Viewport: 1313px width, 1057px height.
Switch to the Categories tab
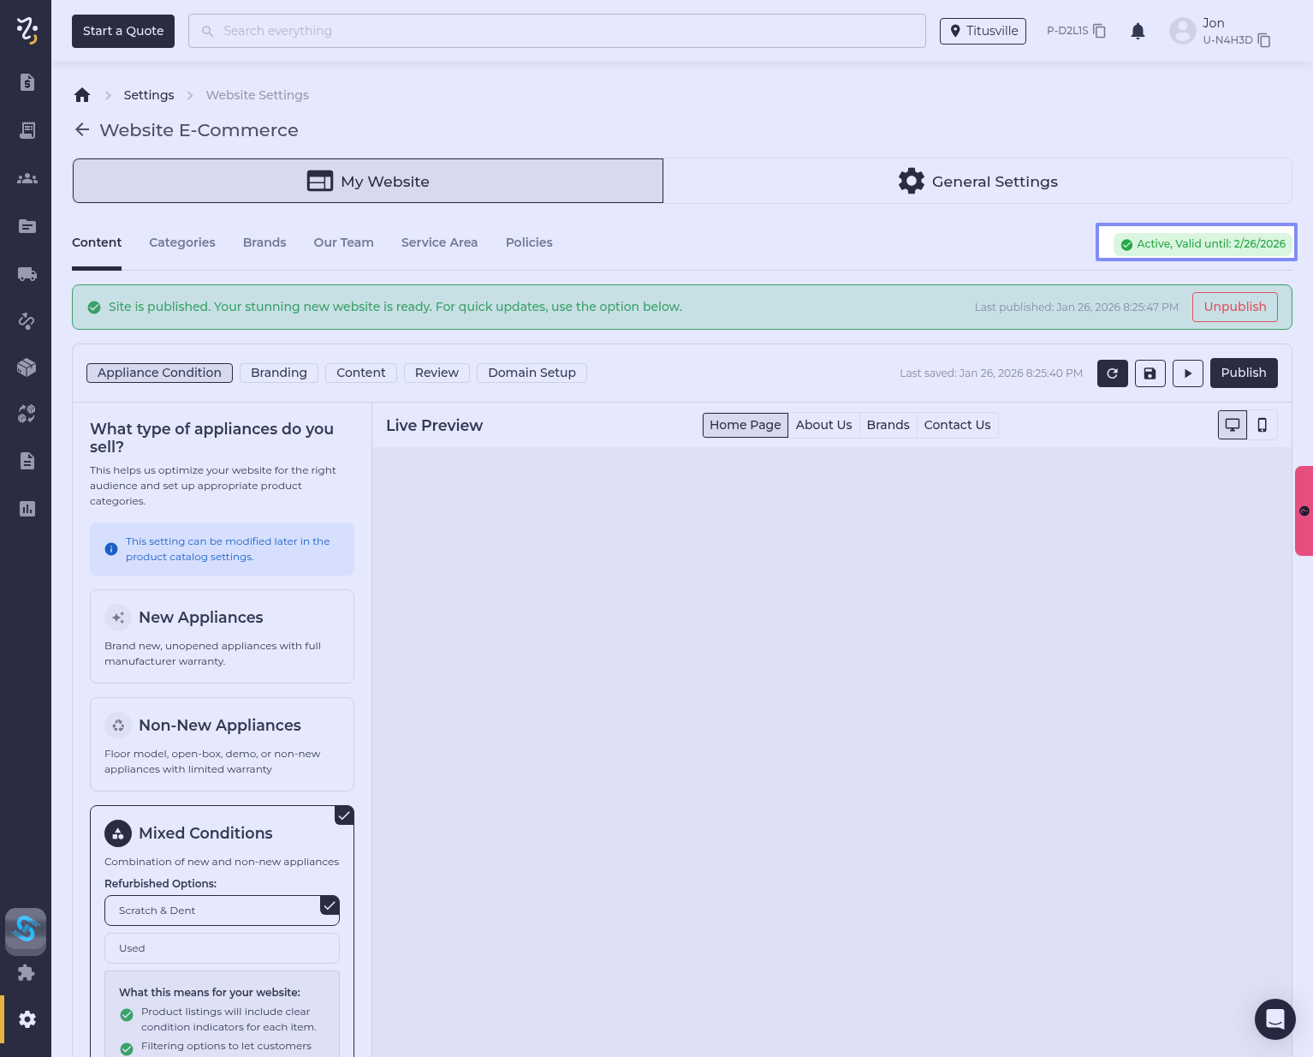182,242
